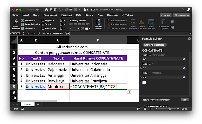Open Comments
This screenshot has width=202, height=124.
point(182,15)
